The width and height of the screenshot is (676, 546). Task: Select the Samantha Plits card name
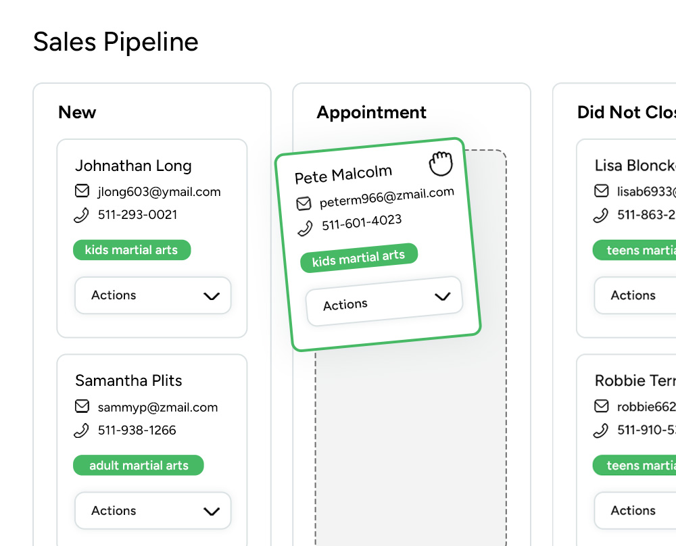(x=128, y=380)
